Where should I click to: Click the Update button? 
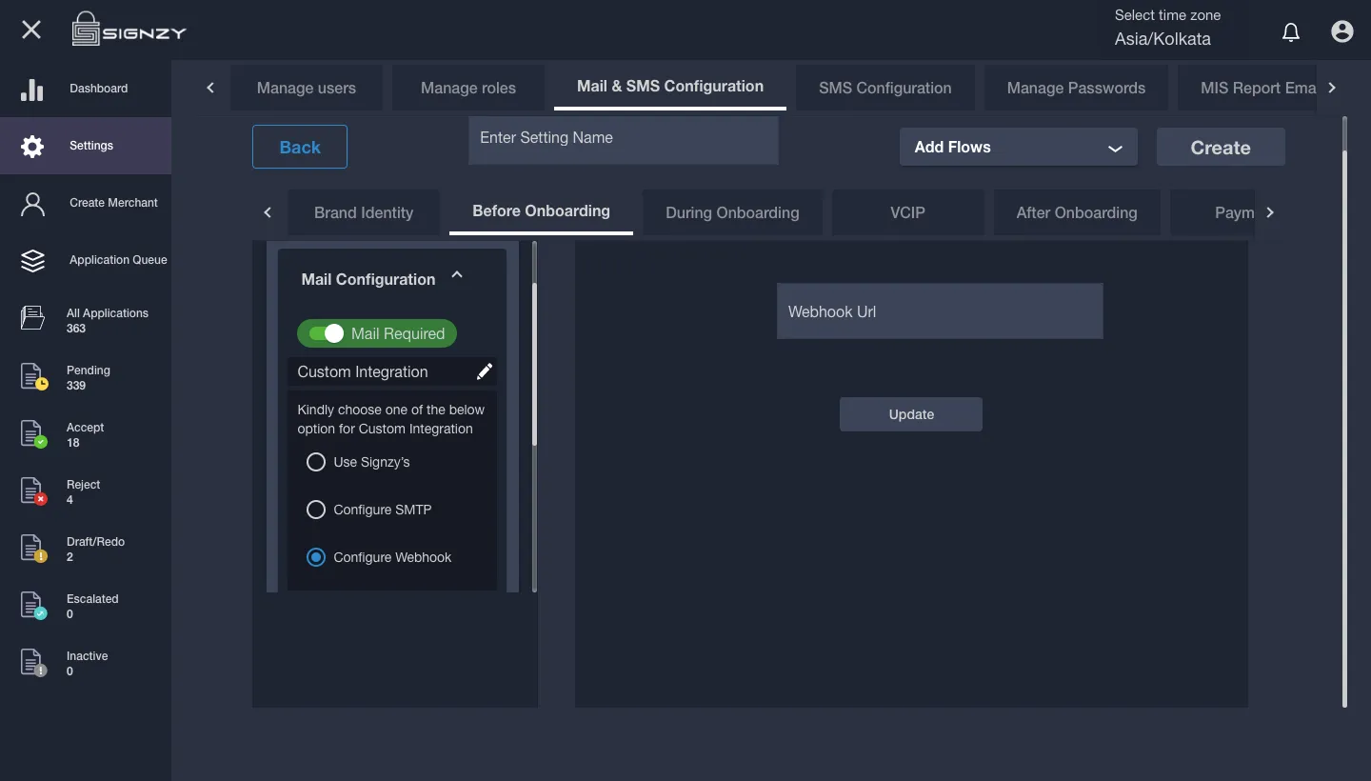pos(911,414)
